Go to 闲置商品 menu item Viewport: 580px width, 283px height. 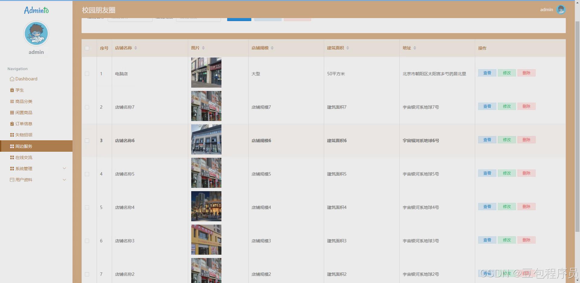[x=36, y=113]
